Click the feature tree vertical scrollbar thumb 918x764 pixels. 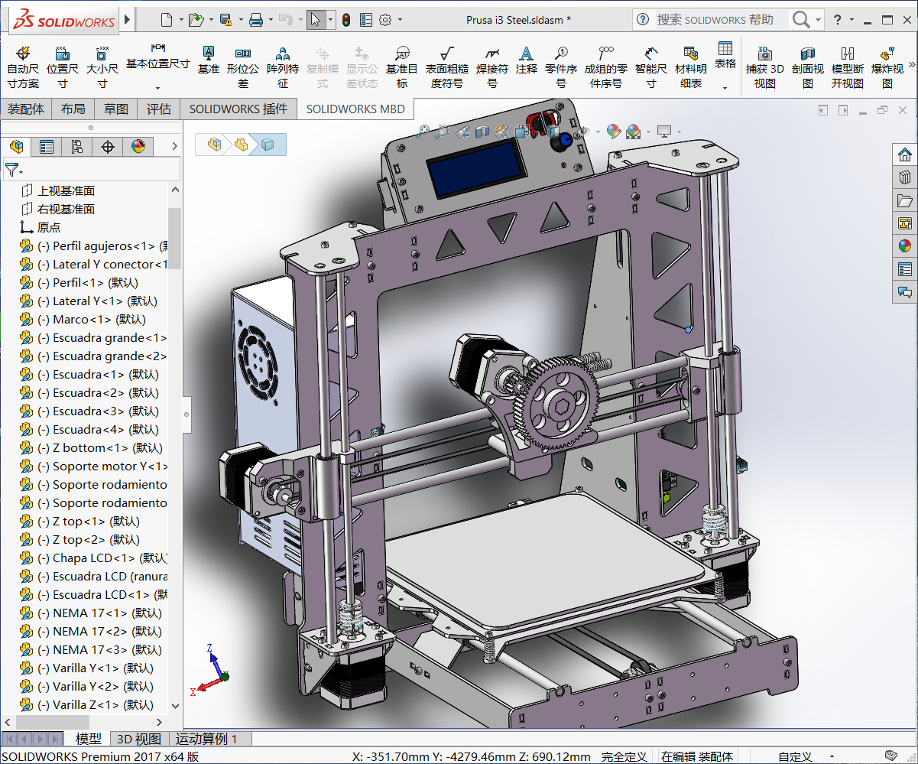coord(174,238)
